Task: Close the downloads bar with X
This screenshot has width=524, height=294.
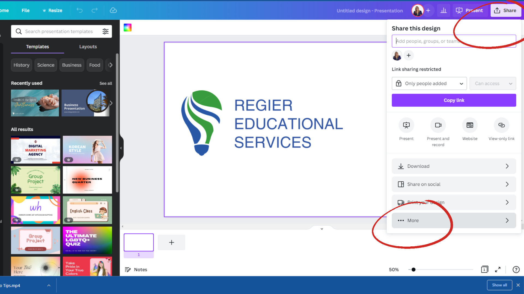Action: click(x=518, y=285)
